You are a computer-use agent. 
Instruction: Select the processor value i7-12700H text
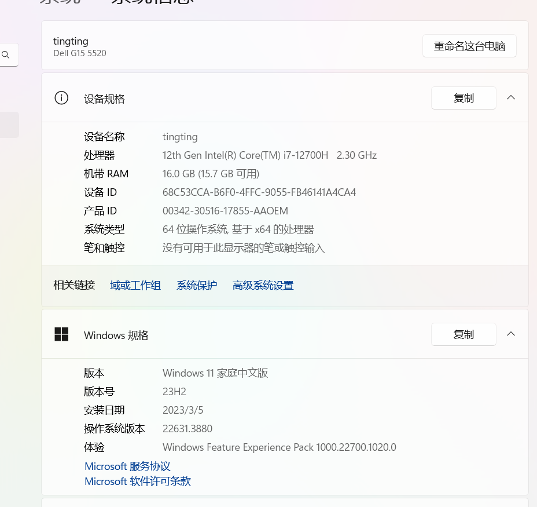(x=270, y=155)
